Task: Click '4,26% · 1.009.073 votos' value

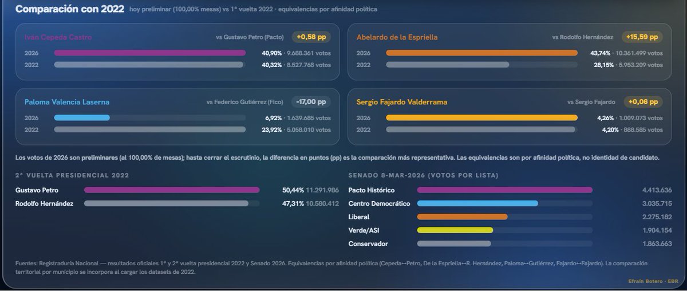Action: tap(630, 117)
